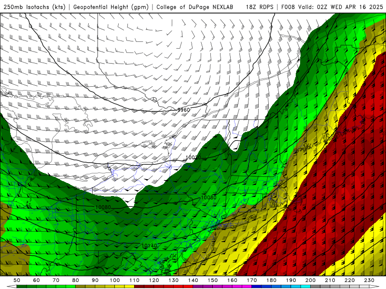Click the 90 value on the color scale
The image size is (386, 289).
[95, 280]
